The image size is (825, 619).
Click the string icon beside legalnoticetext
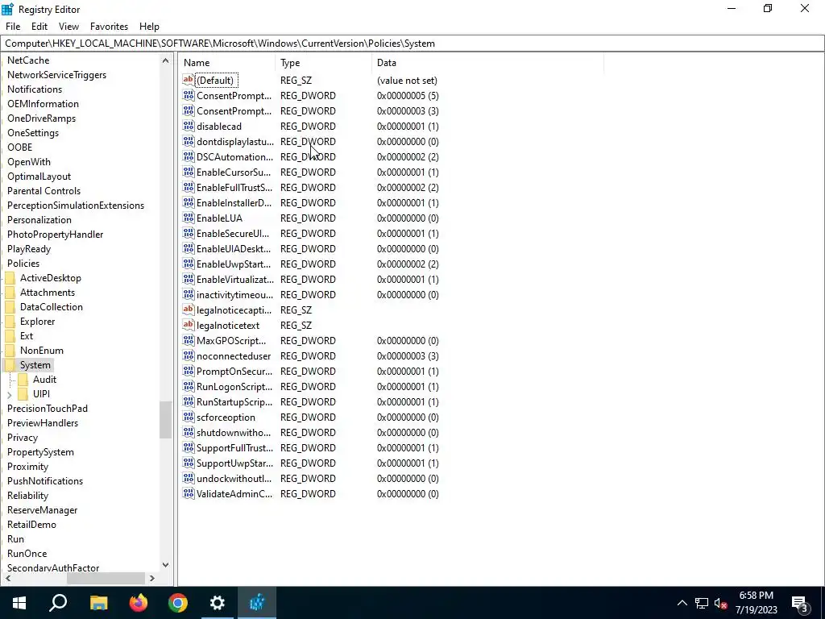189,325
